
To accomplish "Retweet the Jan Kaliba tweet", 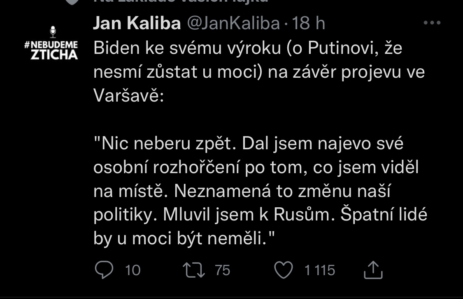I will tap(193, 270).
